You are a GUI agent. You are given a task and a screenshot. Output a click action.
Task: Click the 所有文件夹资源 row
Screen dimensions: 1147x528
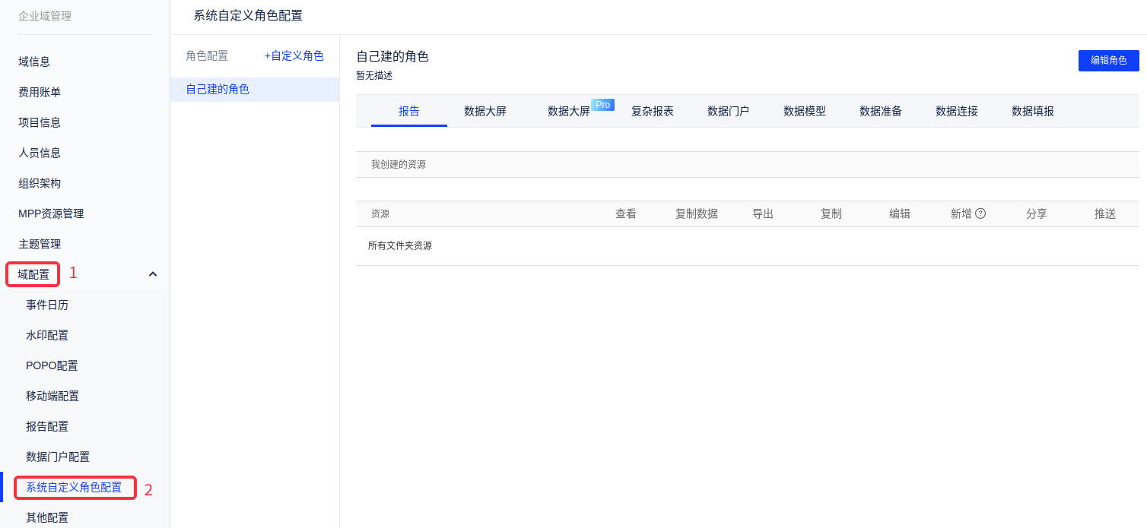pos(400,246)
